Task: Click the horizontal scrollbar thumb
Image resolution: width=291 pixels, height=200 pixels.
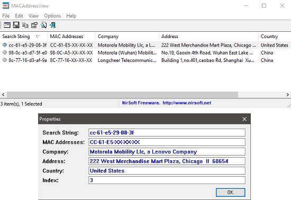Action: coord(123,95)
